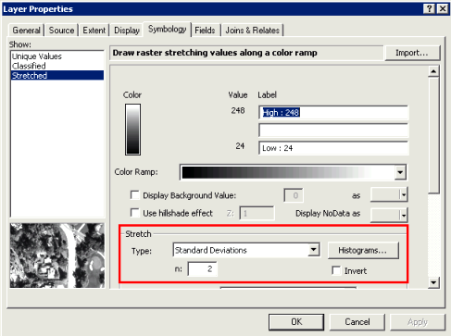451x336 pixels.
Task: Edit the Low : 24 label field
Action: tap(333, 148)
